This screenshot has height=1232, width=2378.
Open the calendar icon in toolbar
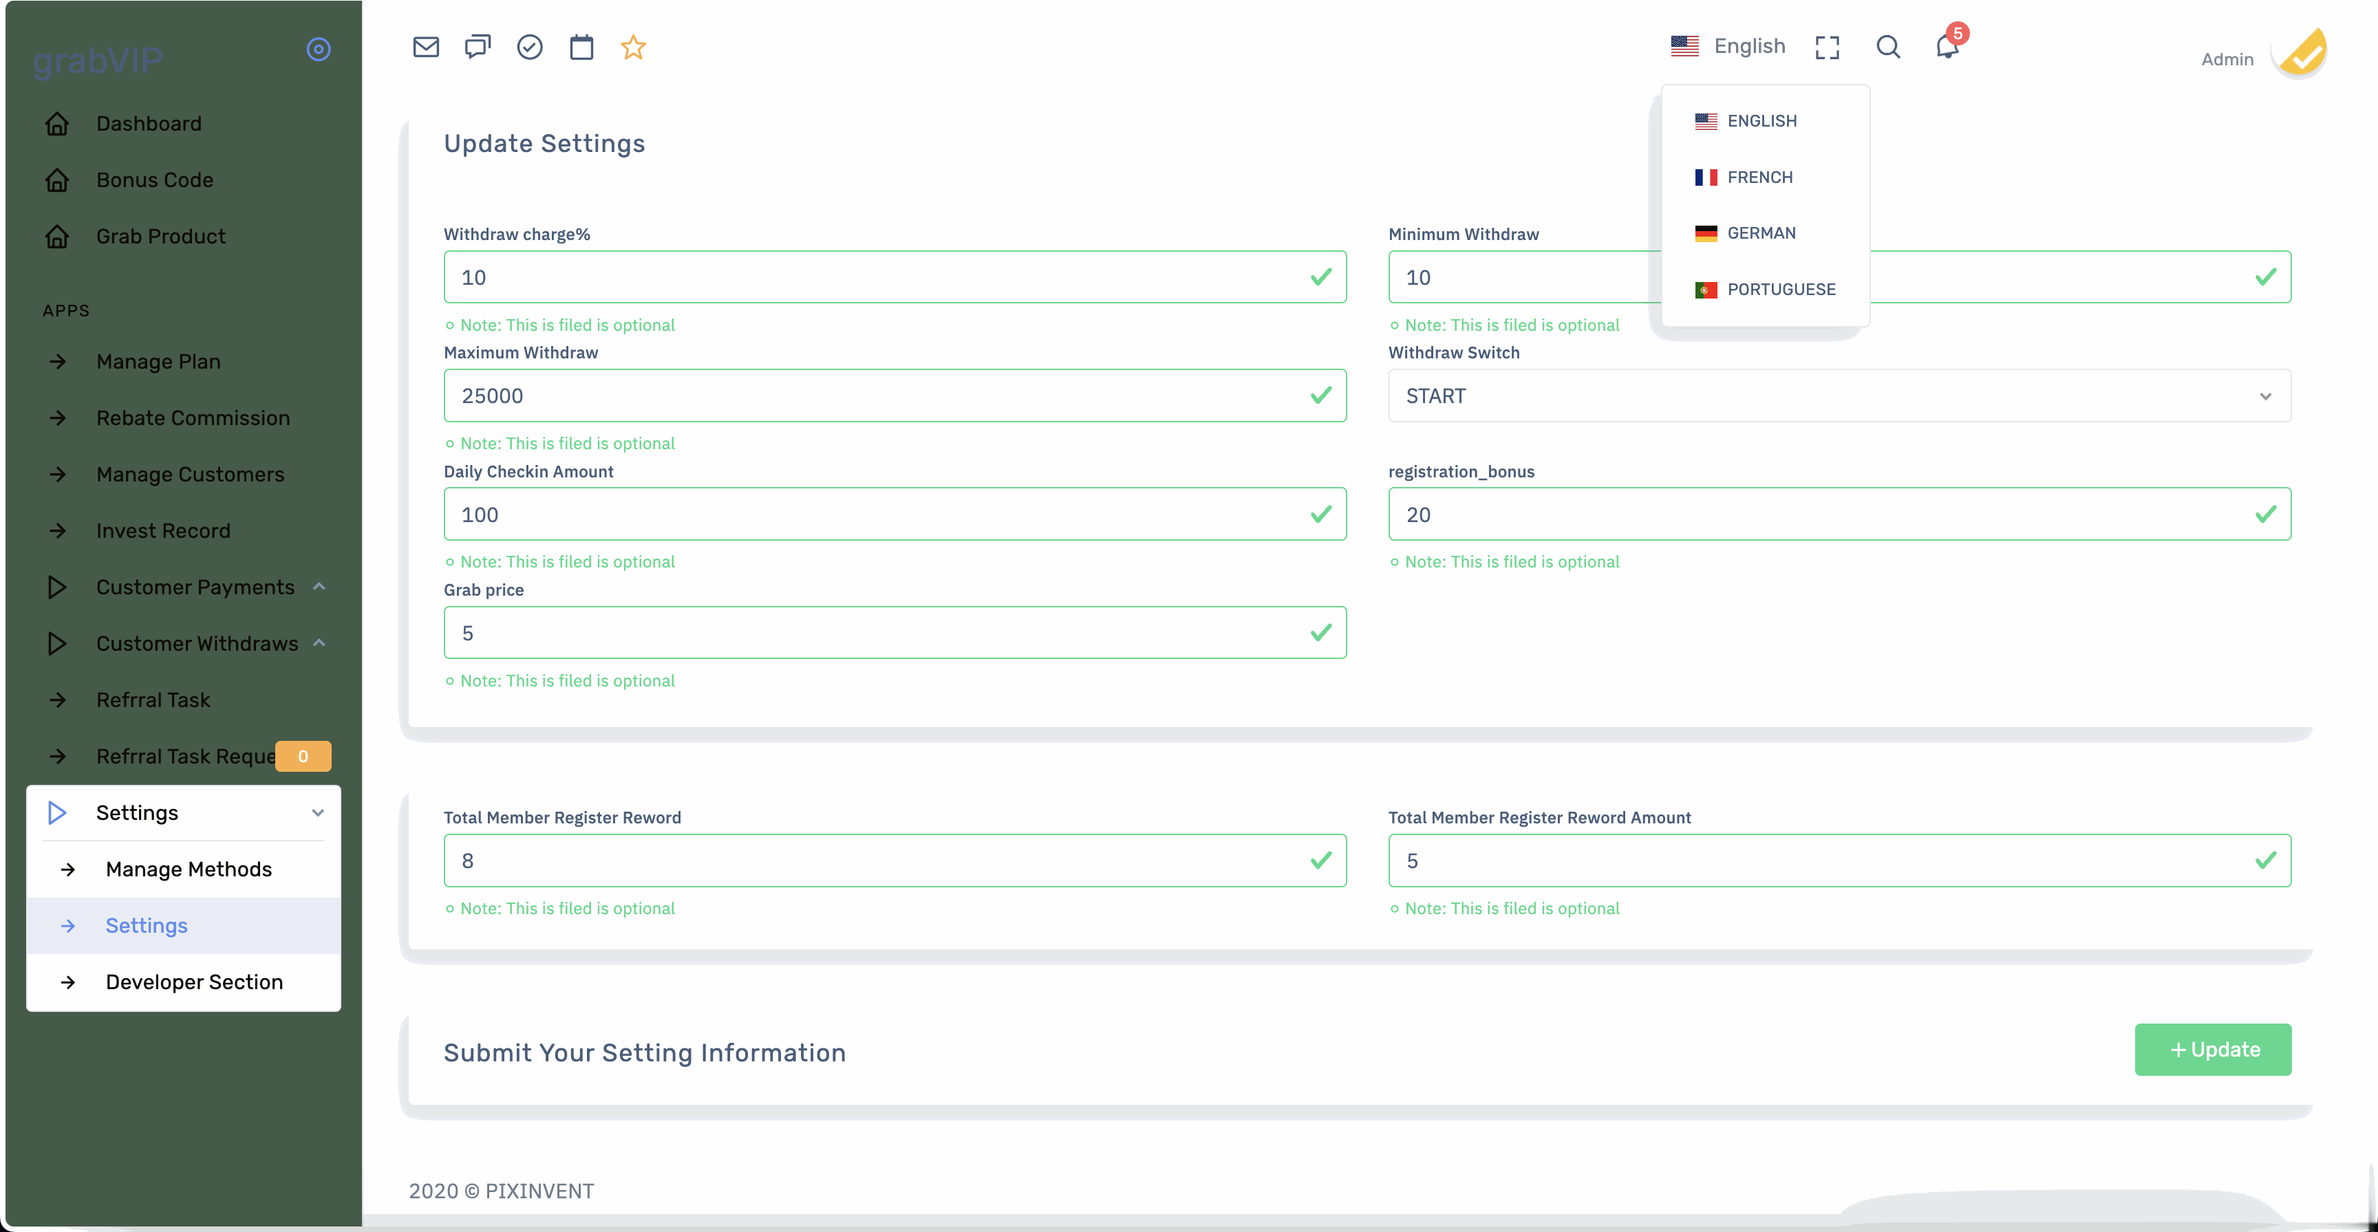coord(581,47)
